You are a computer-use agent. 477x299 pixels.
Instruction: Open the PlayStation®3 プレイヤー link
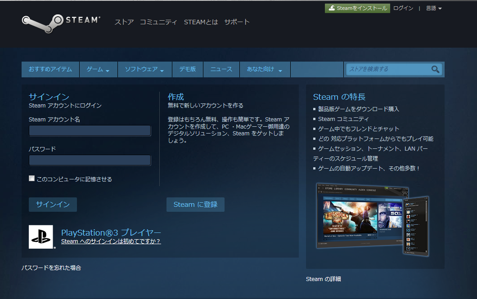[x=111, y=233]
